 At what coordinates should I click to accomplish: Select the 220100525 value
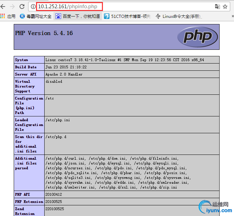tap(55, 209)
